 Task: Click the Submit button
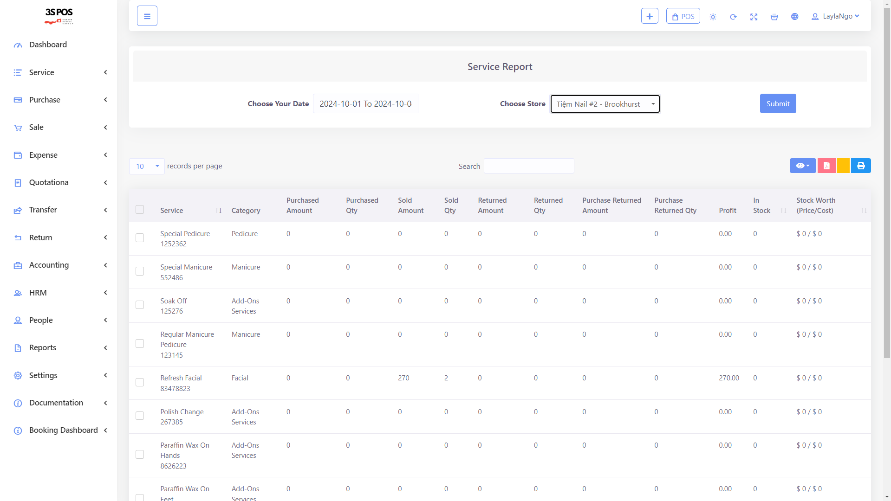point(778,103)
